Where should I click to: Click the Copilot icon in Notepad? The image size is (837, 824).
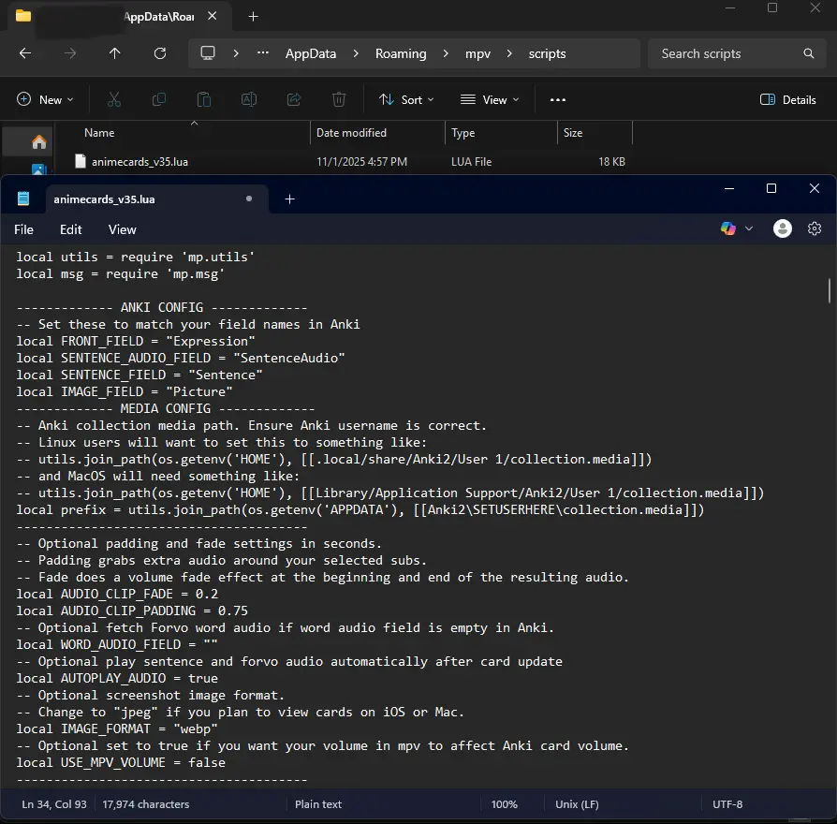pyautogui.click(x=728, y=229)
